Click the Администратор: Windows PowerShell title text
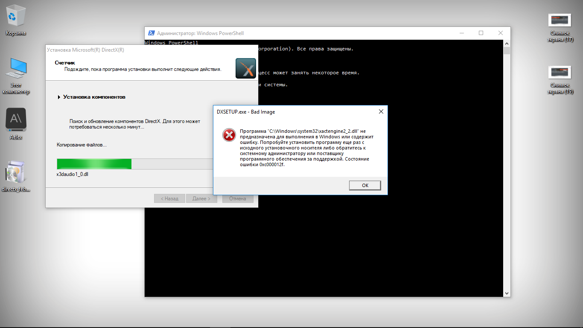This screenshot has height=328, width=583. click(x=200, y=33)
